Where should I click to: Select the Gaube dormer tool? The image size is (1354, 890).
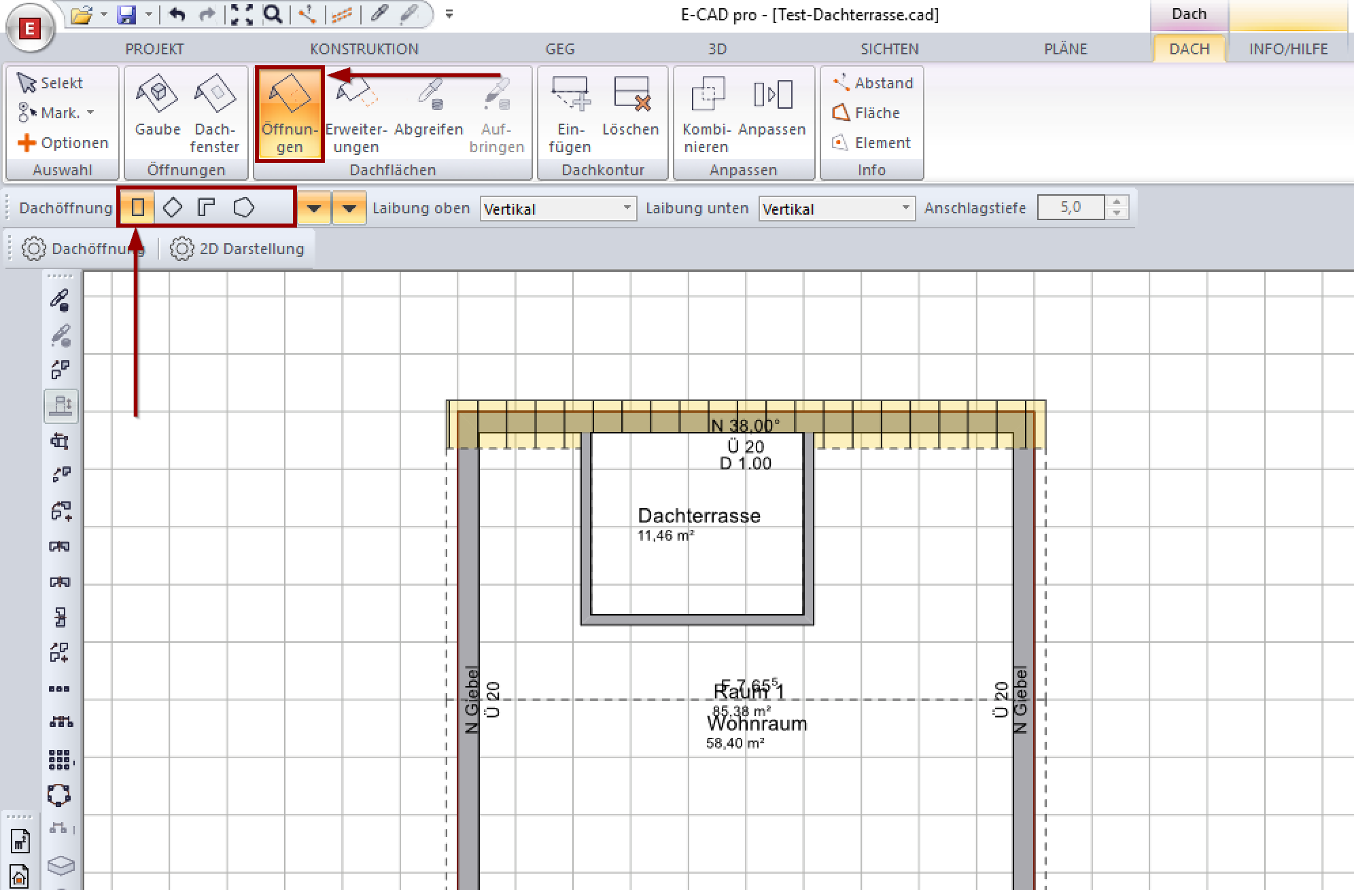157,109
